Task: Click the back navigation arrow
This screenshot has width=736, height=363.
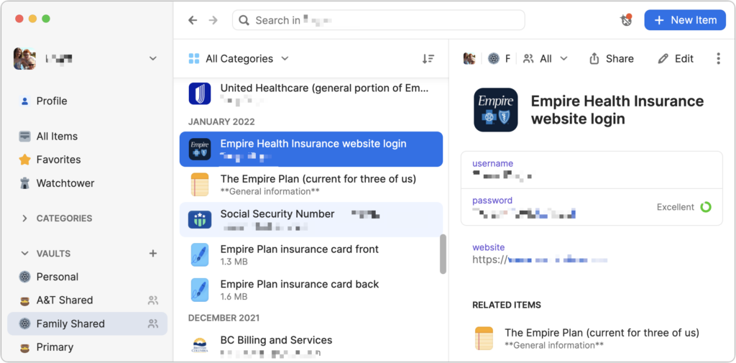Action: click(193, 20)
